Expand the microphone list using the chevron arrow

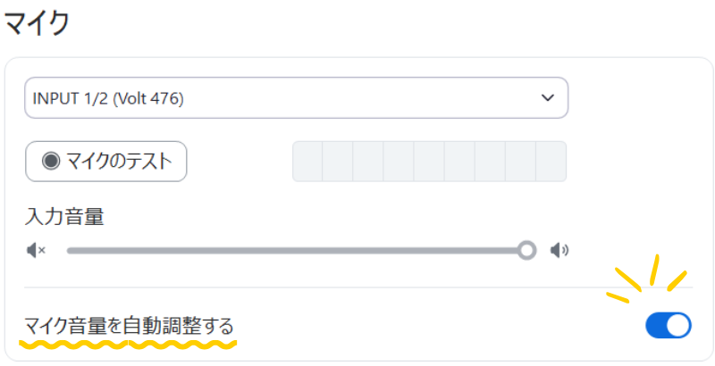click(x=548, y=98)
